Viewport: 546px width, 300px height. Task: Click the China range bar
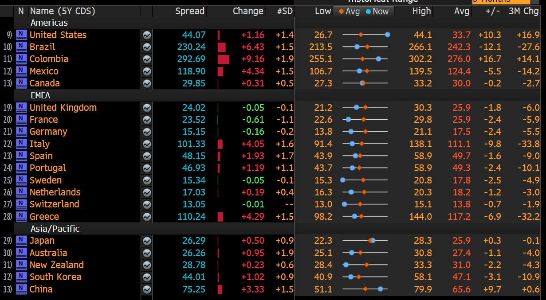pyautogui.click(x=365, y=289)
